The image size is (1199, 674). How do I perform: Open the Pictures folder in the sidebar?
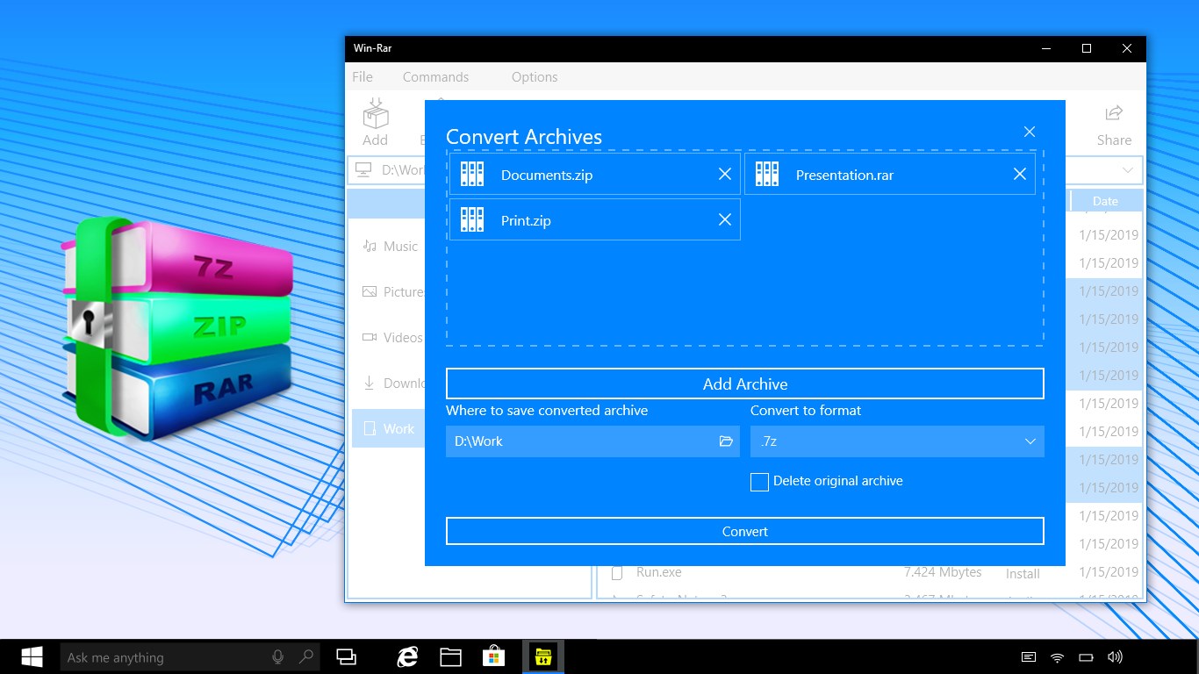pos(391,292)
